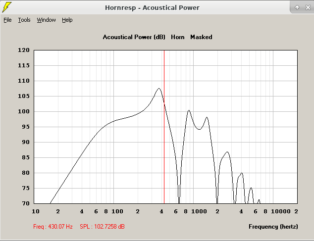This screenshot has height=241, width=314.
Task: Click the 80 value on vertical axis
Action: point(26,173)
